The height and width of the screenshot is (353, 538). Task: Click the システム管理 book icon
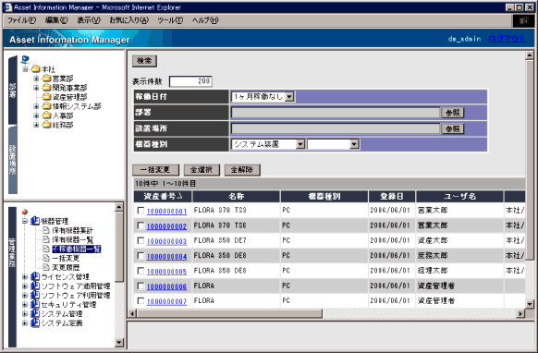pyautogui.click(x=35, y=313)
